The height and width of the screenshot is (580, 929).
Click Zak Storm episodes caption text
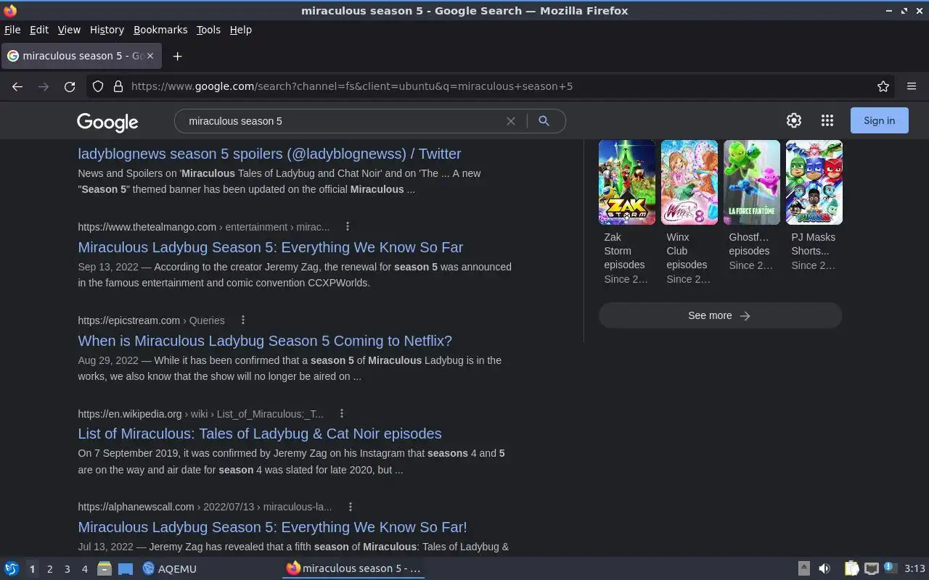tap(624, 251)
